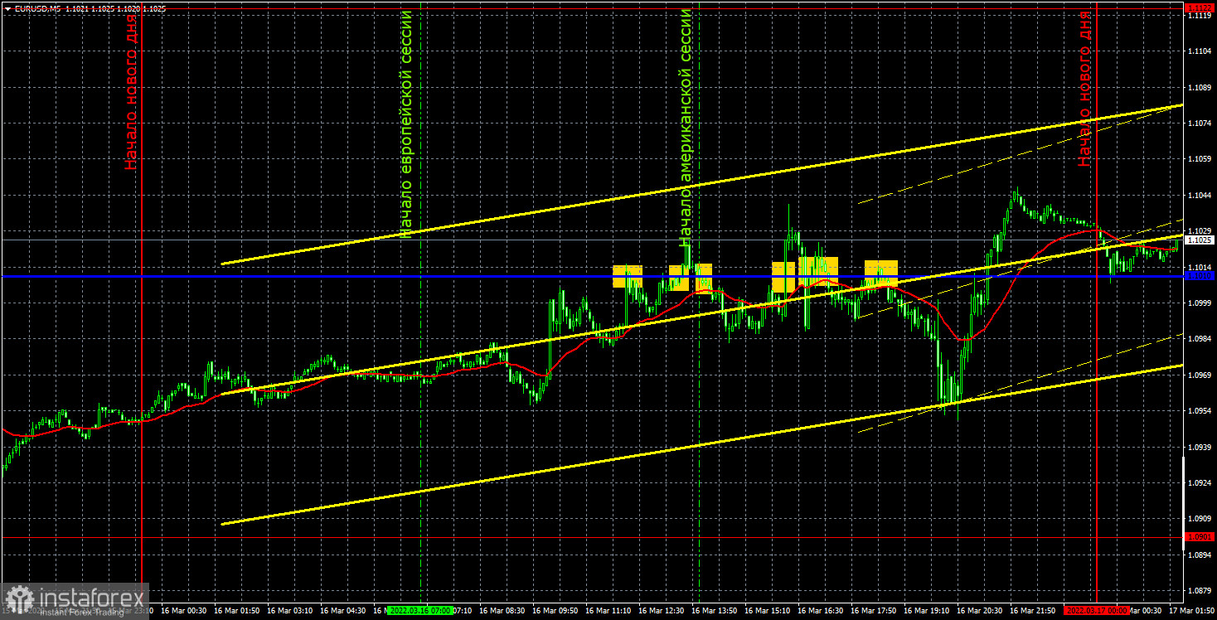Click the red 2022.03.17 00:00 time label
Image resolution: width=1217 pixels, height=620 pixels.
tap(1096, 610)
